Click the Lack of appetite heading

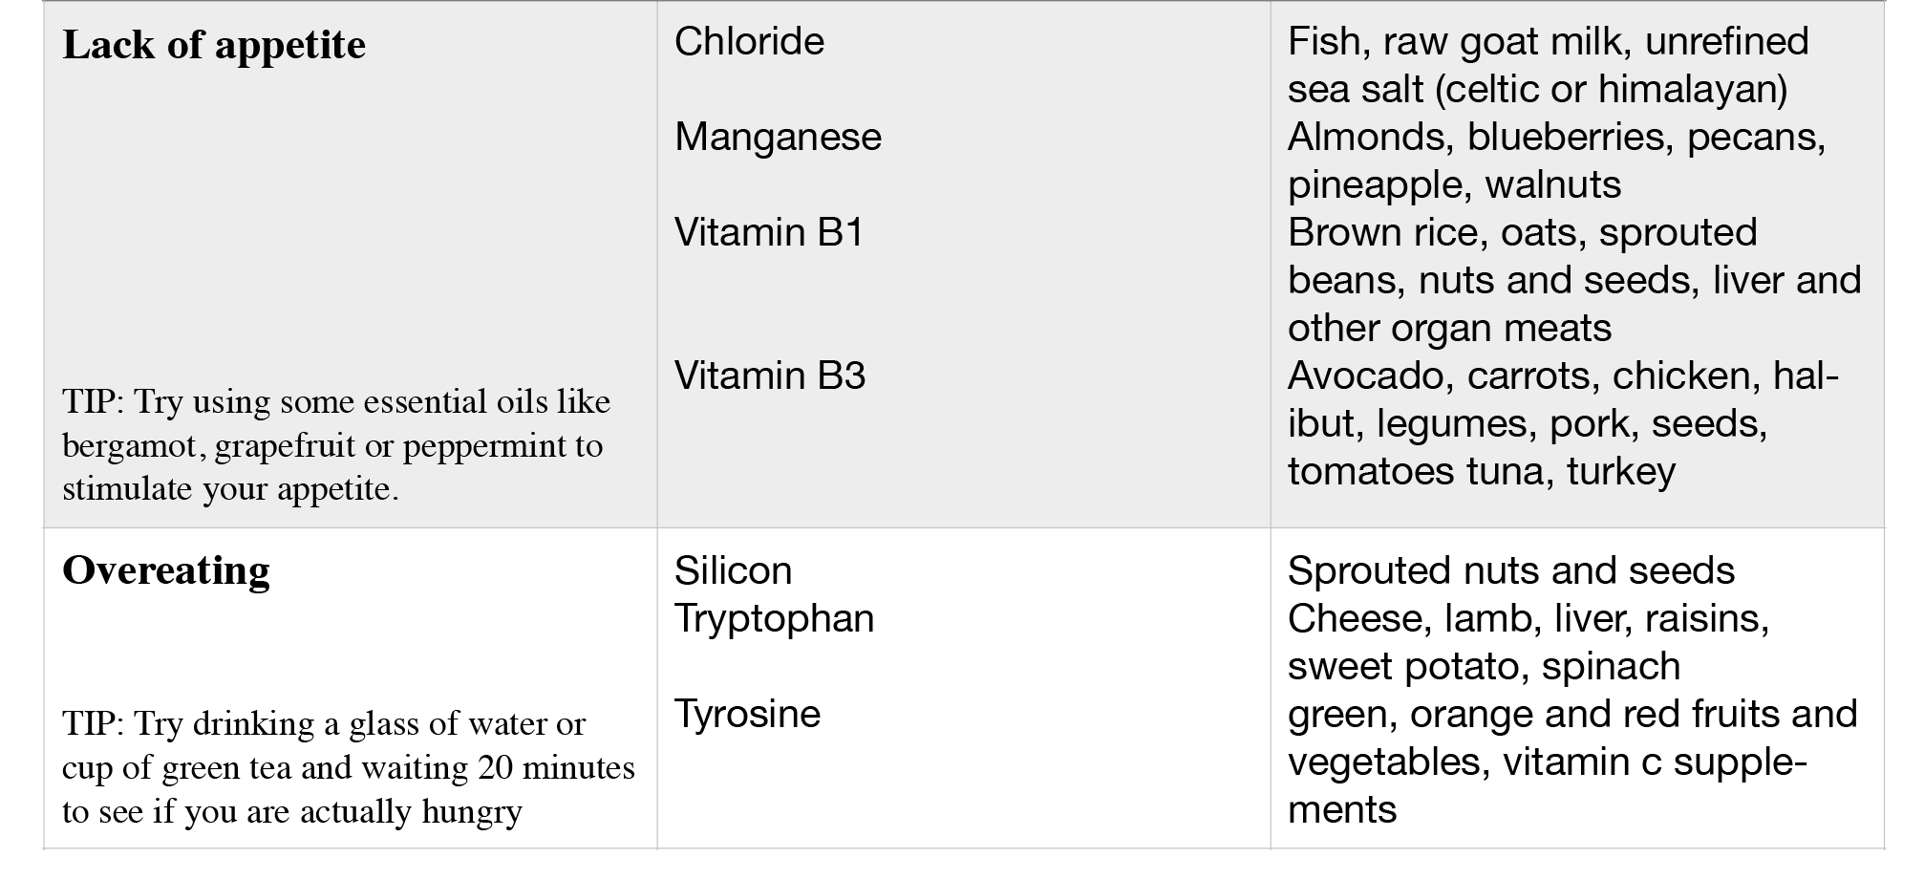coord(214,45)
